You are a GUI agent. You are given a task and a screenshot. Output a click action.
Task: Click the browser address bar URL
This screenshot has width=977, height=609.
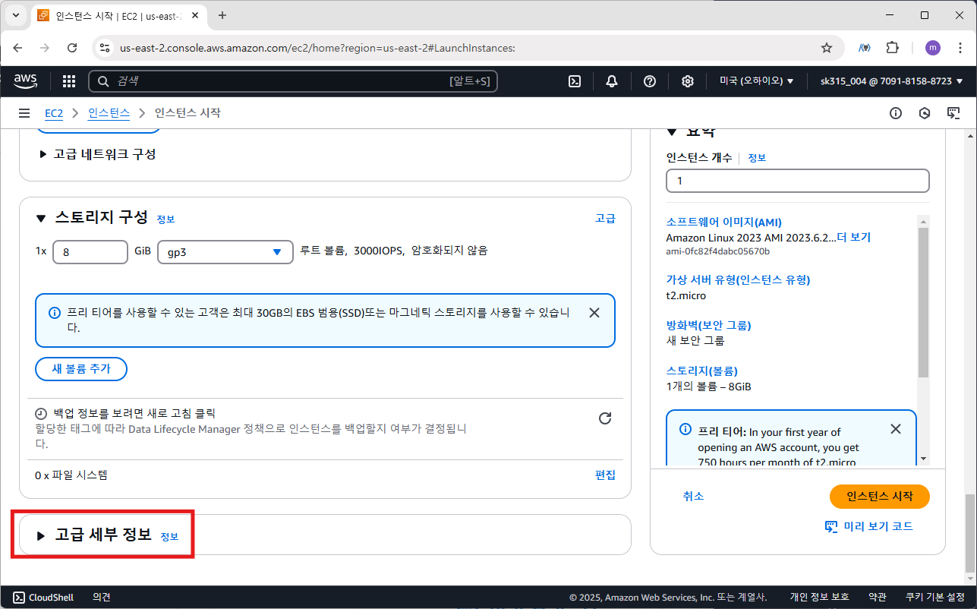tap(317, 48)
